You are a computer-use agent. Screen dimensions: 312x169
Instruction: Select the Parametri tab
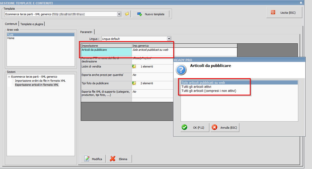[x=86, y=32]
